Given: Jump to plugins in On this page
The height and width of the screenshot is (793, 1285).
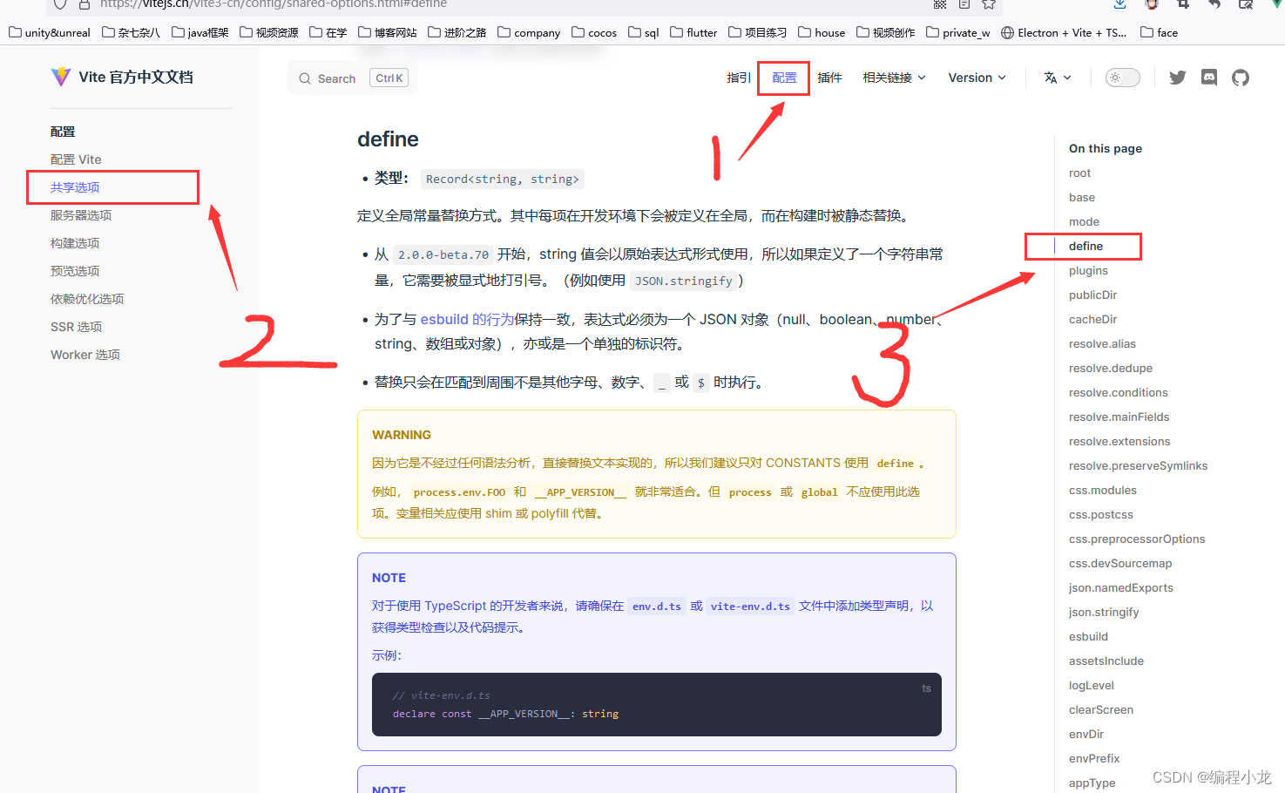Looking at the screenshot, I should [x=1088, y=271].
